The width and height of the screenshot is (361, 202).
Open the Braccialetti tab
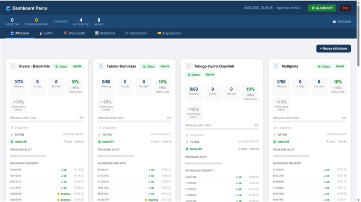74,33
